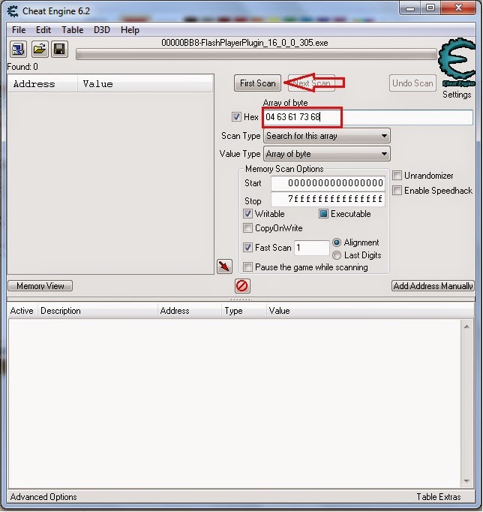Click the Settings label
The image size is (483, 512).
click(457, 95)
